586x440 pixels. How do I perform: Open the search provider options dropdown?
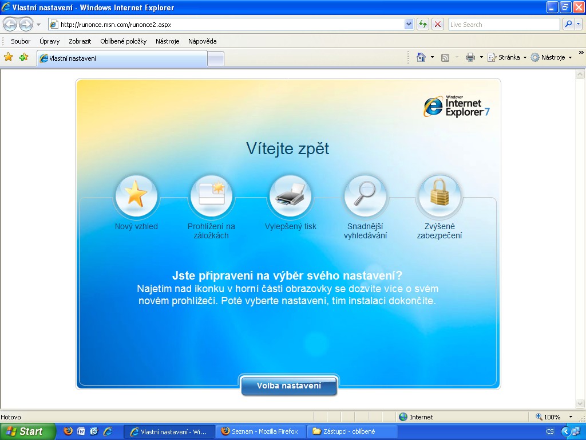coord(579,24)
